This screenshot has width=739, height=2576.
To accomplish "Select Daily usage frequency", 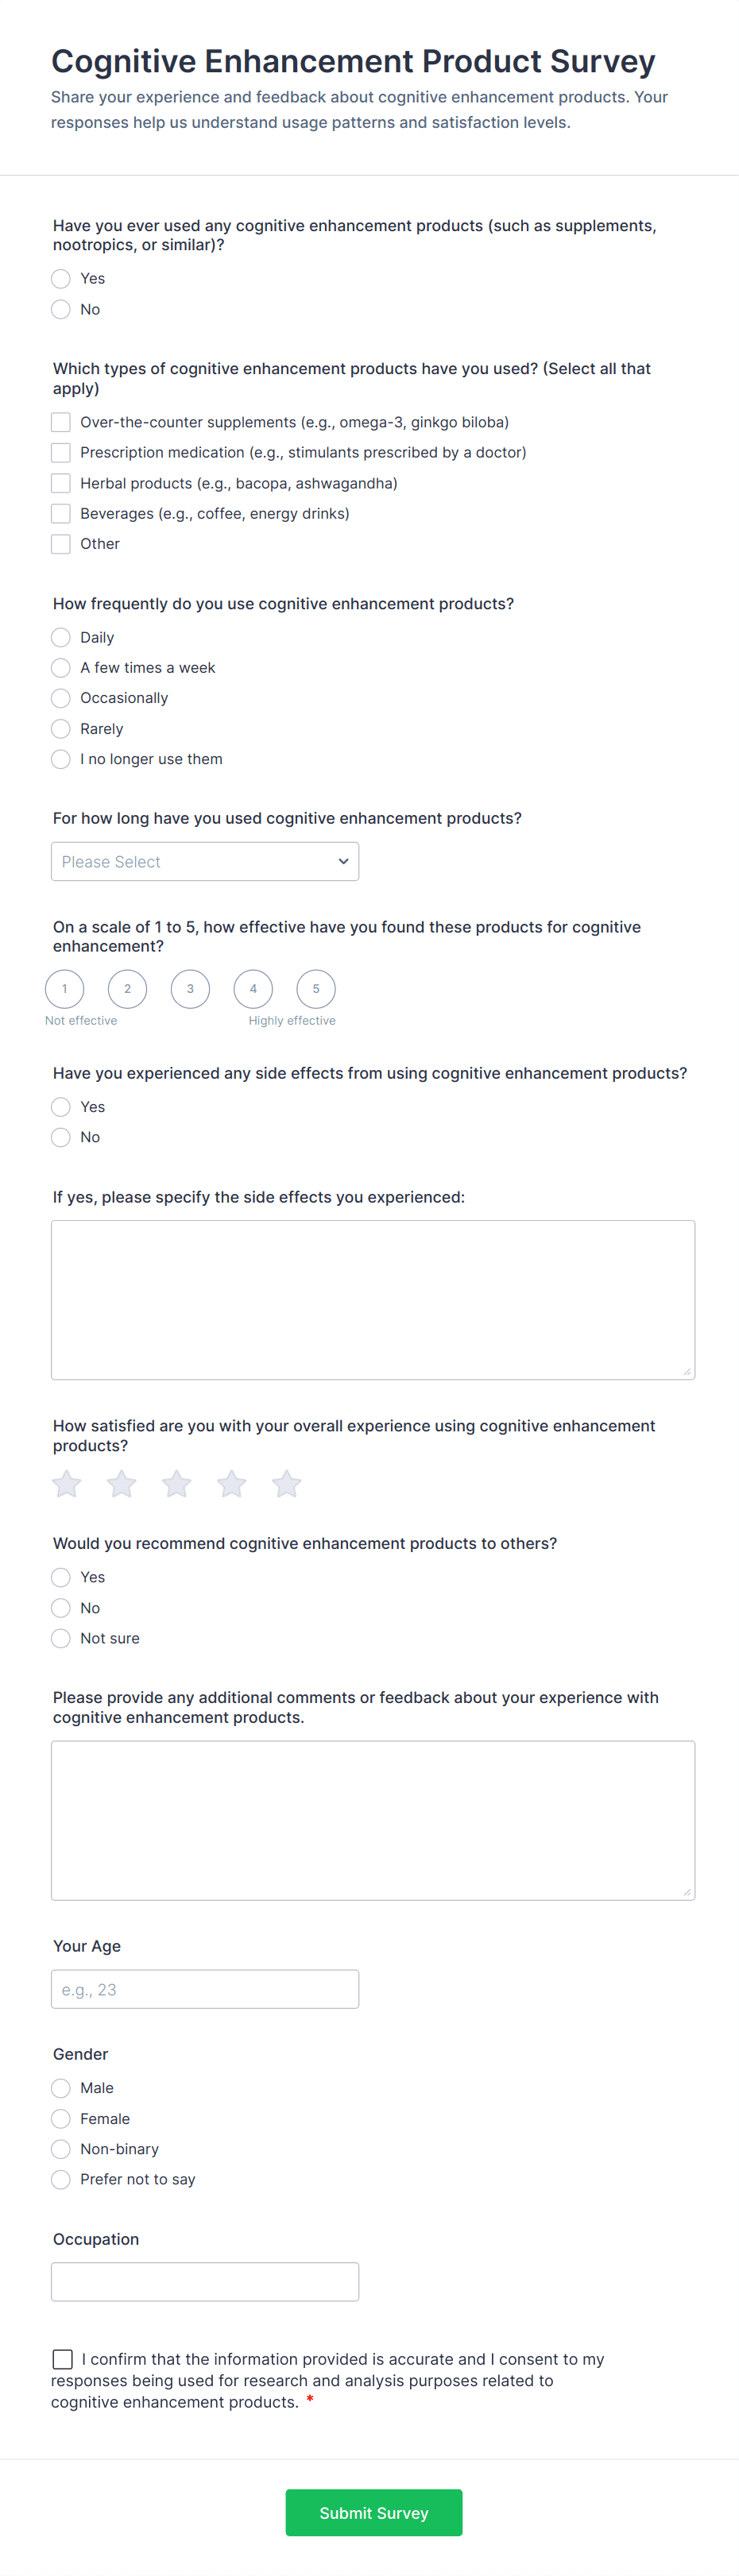I will [61, 637].
